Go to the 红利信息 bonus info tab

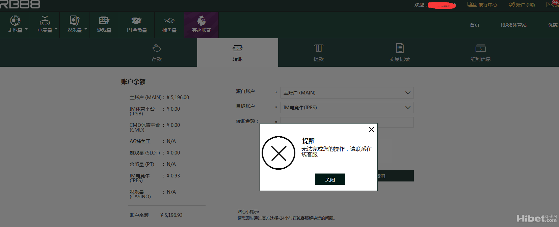[480, 53]
